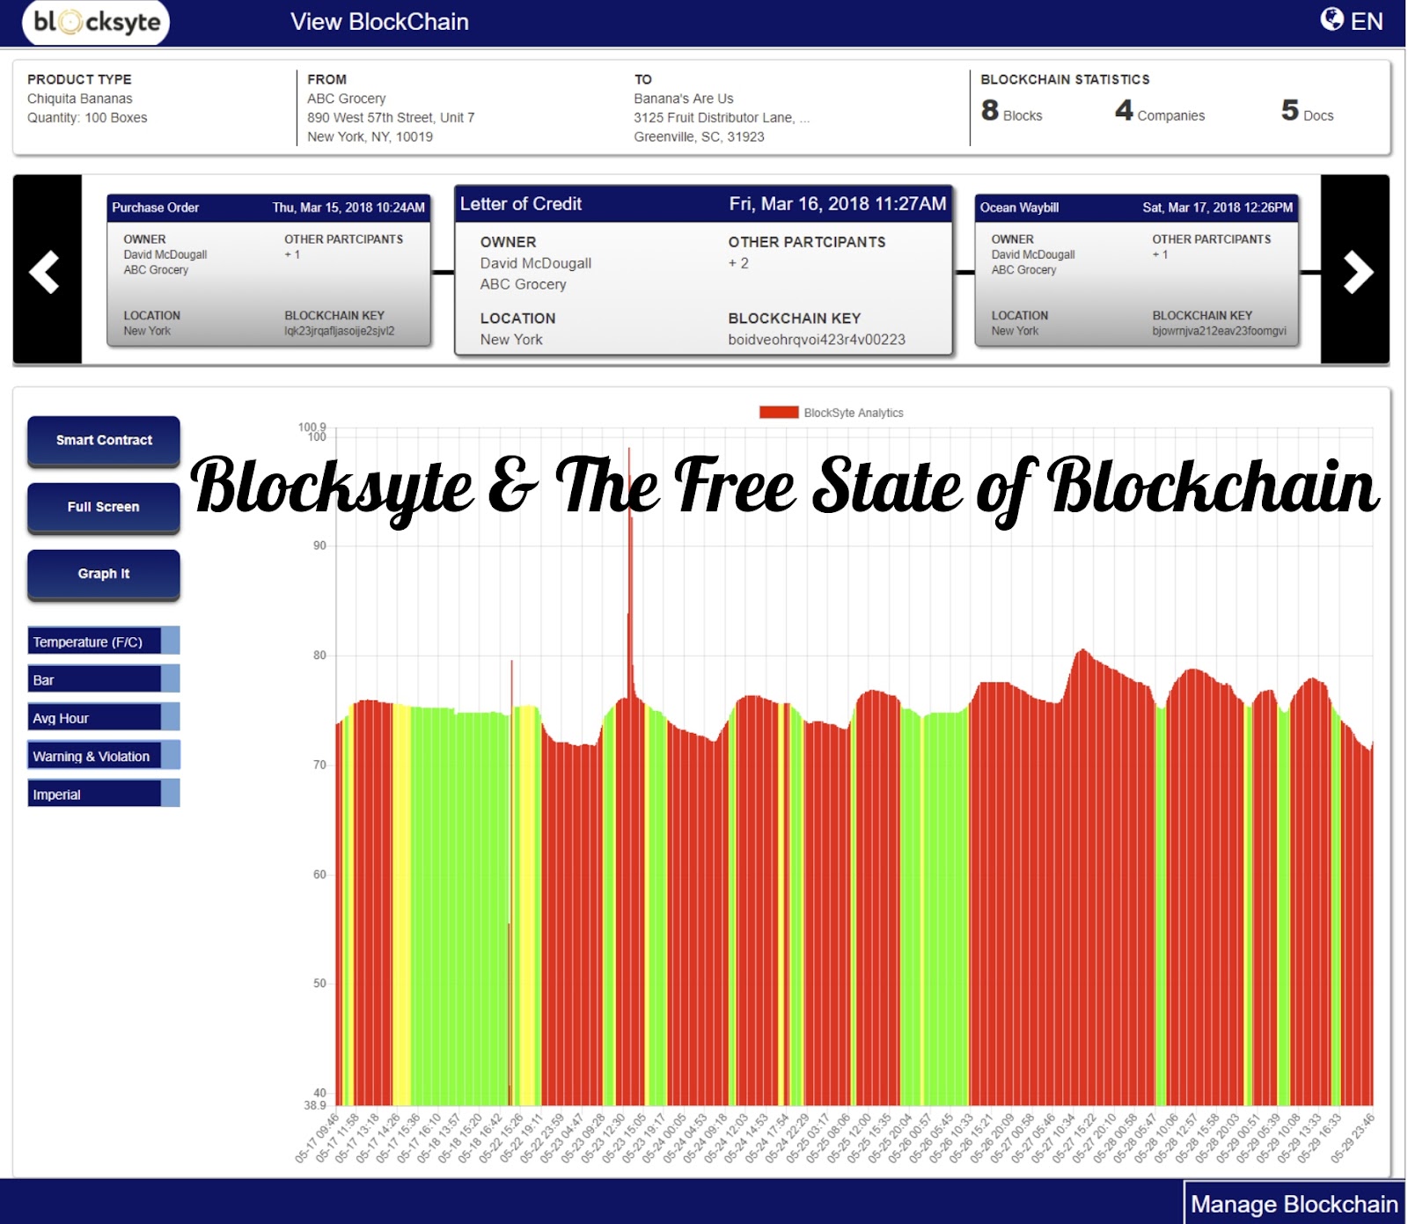Toggle the Avg Hour option
The height and width of the screenshot is (1224, 1408).
coord(104,717)
